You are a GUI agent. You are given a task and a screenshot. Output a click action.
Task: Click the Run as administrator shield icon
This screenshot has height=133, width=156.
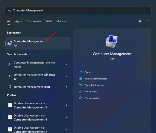(80, 79)
